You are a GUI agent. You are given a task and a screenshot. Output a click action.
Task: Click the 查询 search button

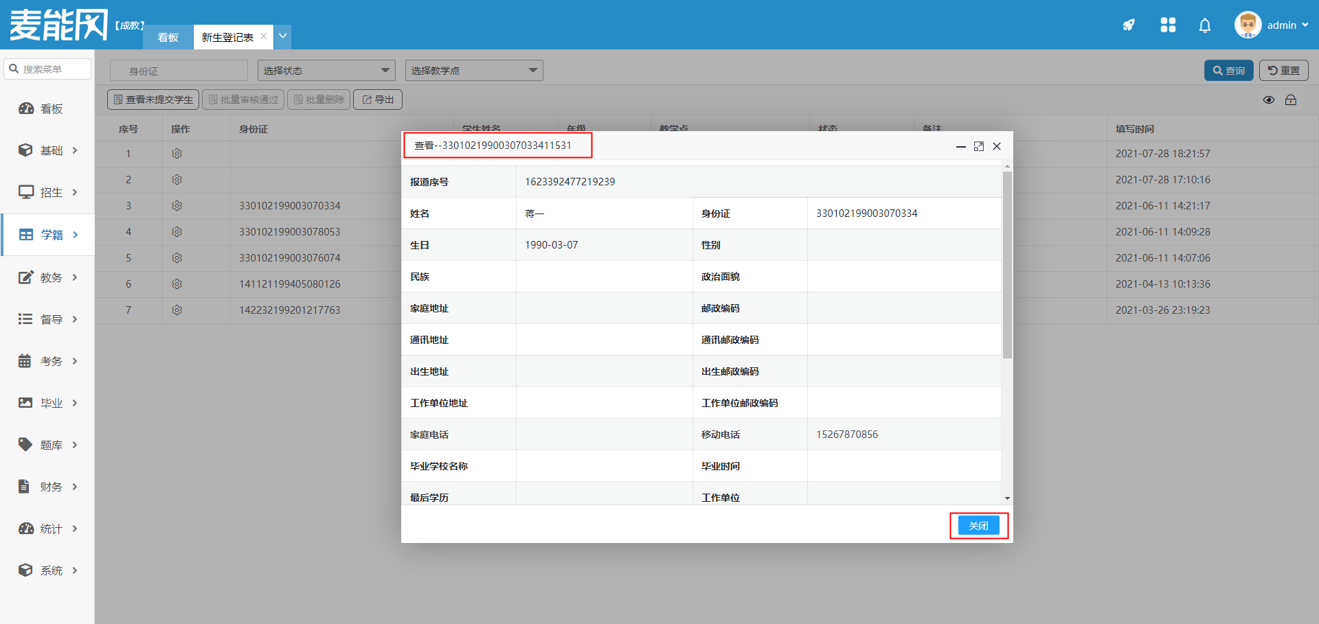[x=1228, y=71]
